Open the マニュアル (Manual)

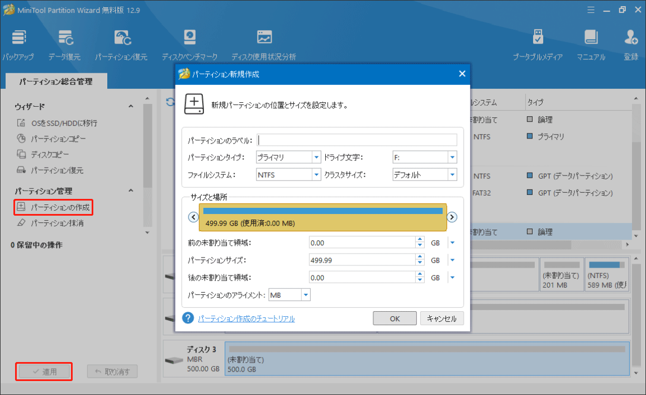click(591, 45)
